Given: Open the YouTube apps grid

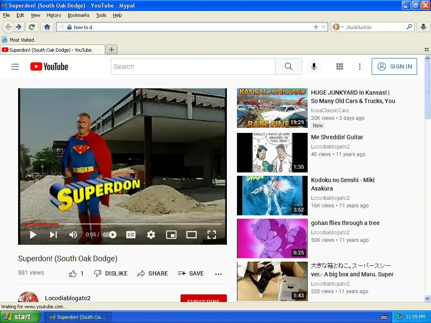Looking at the screenshot, I should [x=340, y=66].
